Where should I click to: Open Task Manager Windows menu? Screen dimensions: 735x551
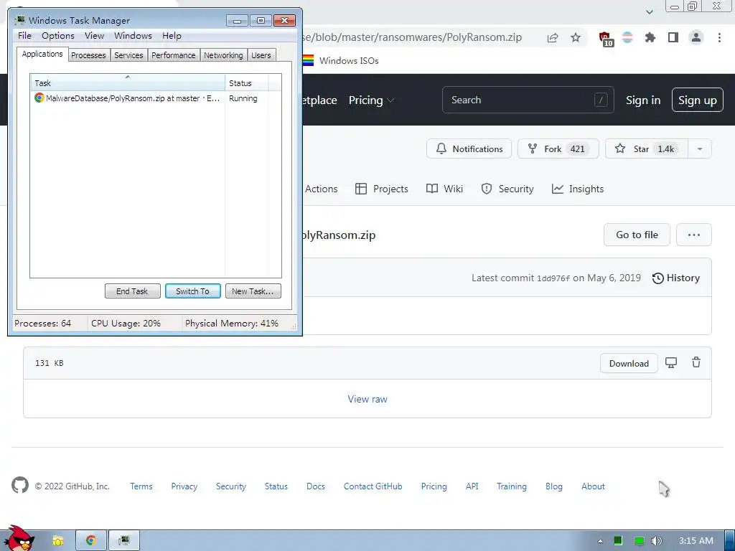click(x=133, y=36)
